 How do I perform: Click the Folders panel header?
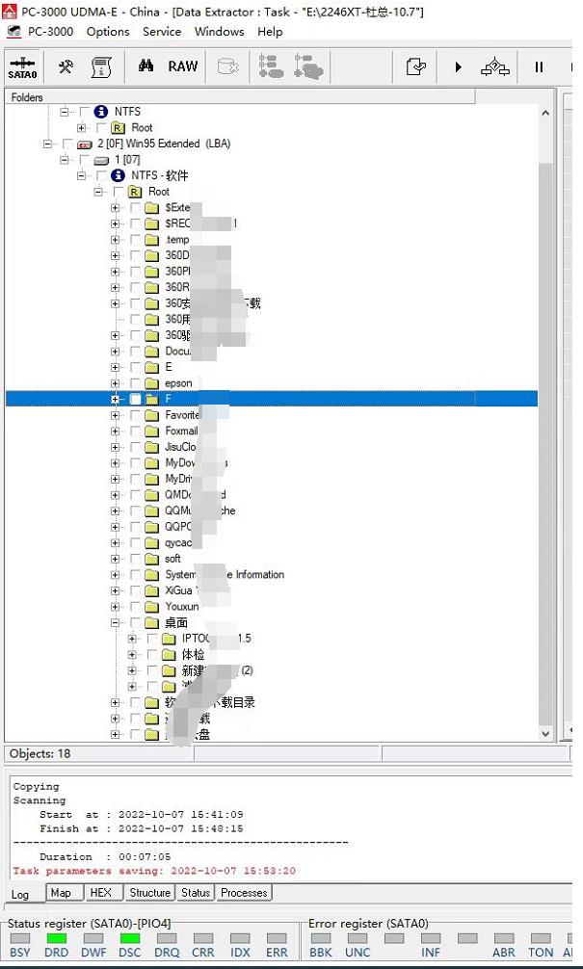pos(241,97)
